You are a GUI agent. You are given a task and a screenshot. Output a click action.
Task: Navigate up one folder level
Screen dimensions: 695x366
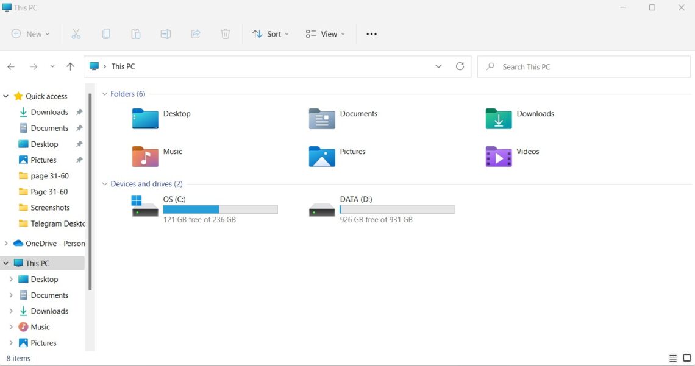click(x=70, y=66)
